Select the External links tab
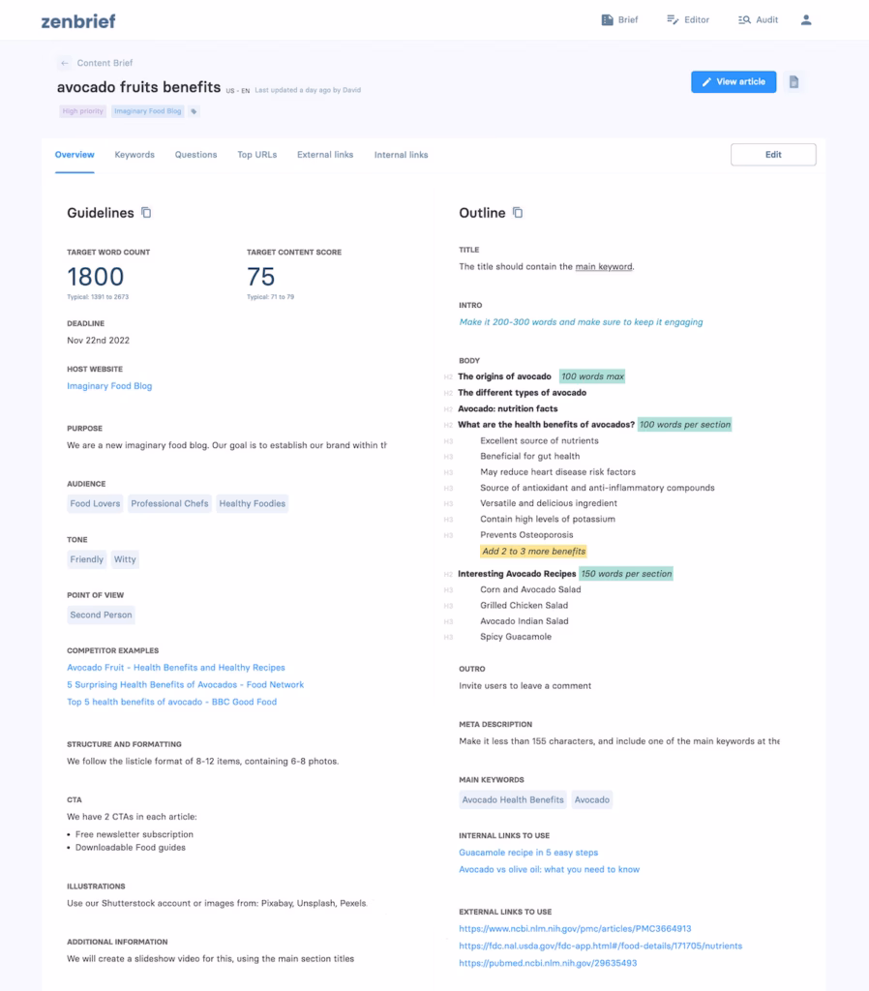The height and width of the screenshot is (991, 869). pos(325,155)
